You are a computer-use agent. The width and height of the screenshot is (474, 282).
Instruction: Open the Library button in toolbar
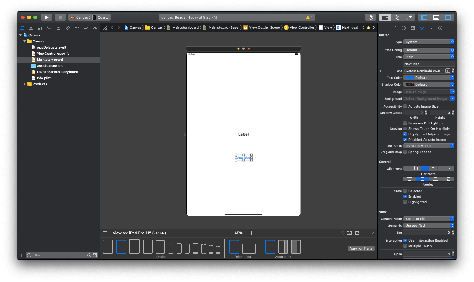pyautogui.click(x=370, y=17)
